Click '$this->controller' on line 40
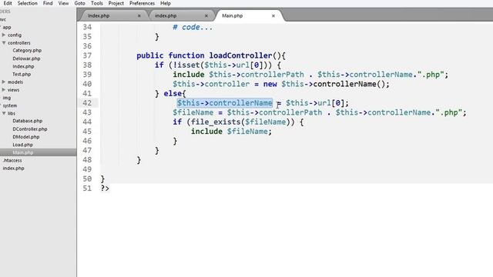The image size is (493, 277). point(211,84)
